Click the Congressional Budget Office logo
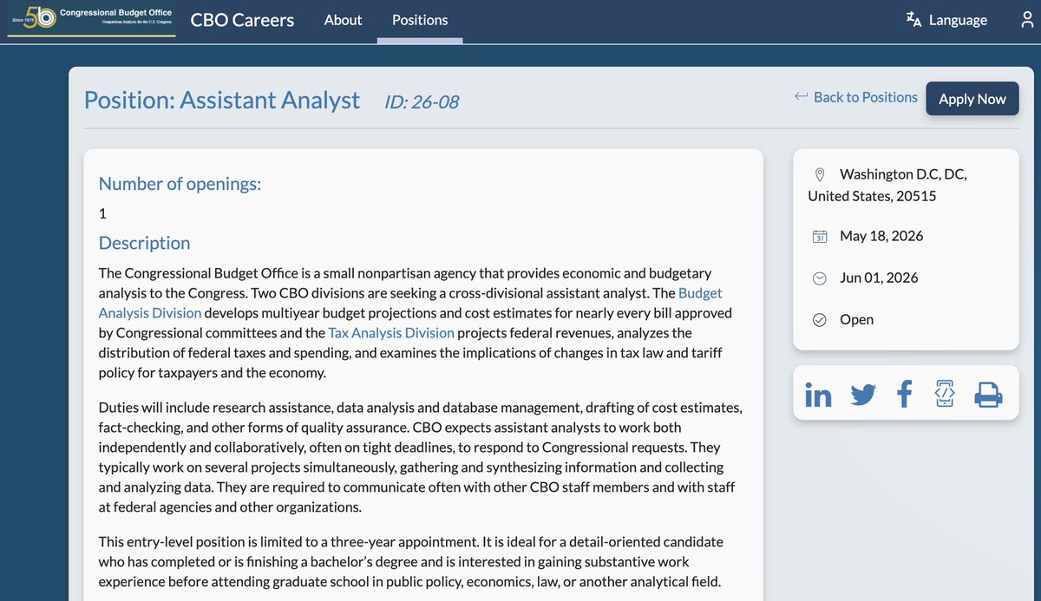 tap(91, 19)
